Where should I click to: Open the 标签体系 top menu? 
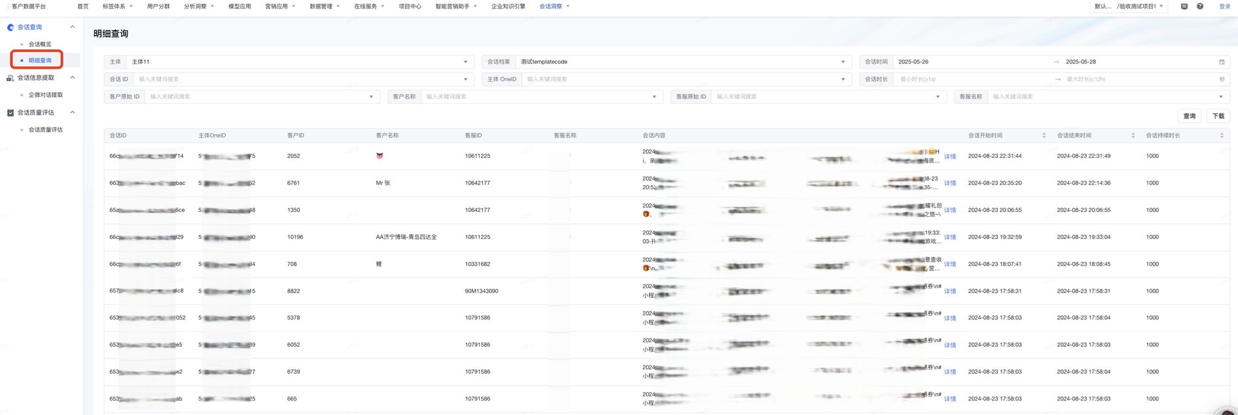coord(117,7)
